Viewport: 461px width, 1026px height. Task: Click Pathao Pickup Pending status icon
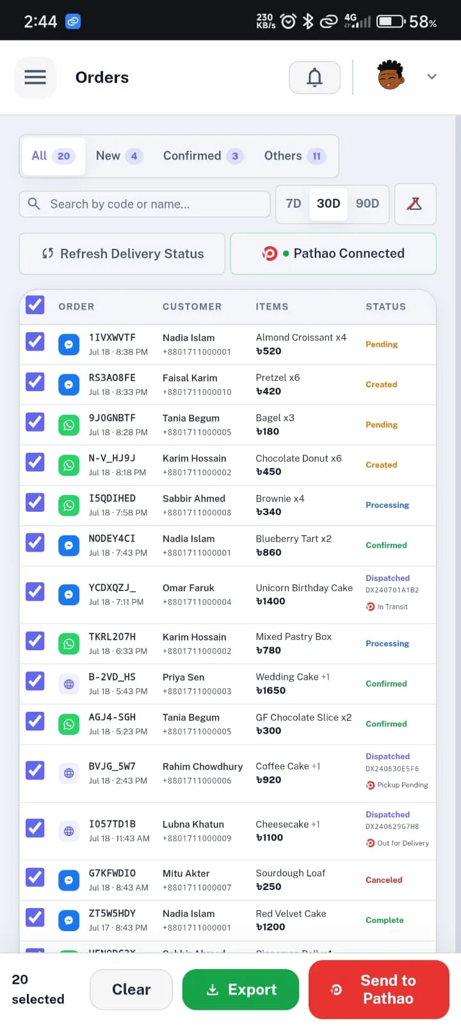pyautogui.click(x=370, y=785)
